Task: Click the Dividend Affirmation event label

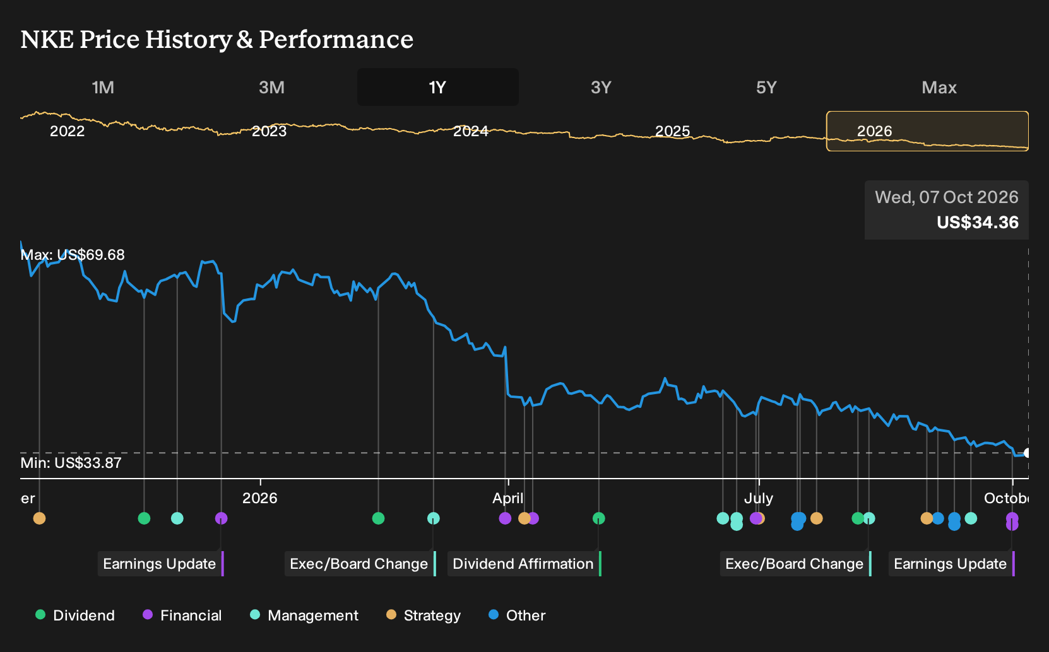Action: (x=524, y=564)
